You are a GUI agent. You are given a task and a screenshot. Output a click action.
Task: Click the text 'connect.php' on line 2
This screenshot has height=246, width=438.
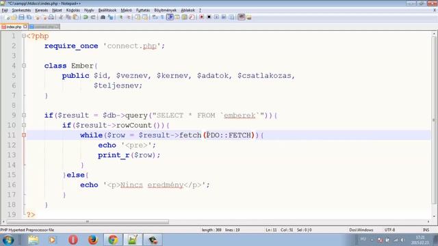coord(132,46)
